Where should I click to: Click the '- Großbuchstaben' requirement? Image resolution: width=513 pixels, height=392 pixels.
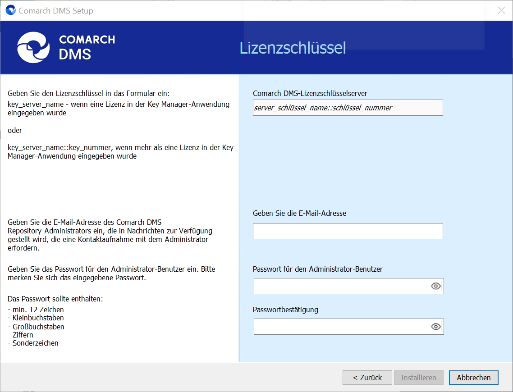pos(36,327)
